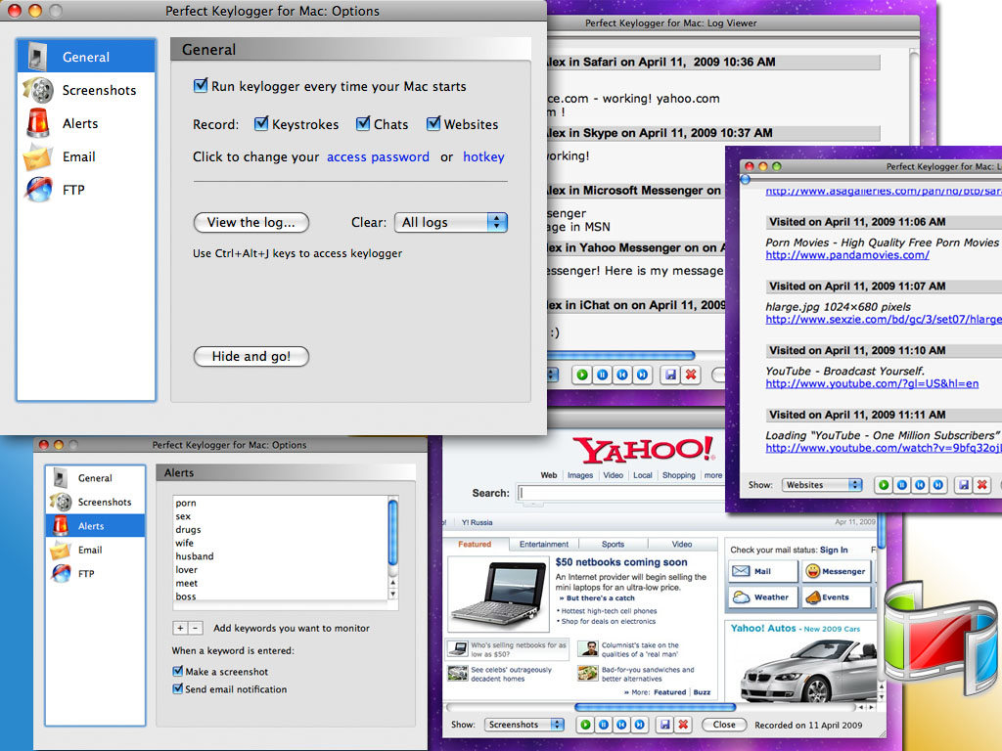Viewport: 1002px width, 751px height.
Task: Open the Clear 'All logs' dropdown
Action: point(451,222)
